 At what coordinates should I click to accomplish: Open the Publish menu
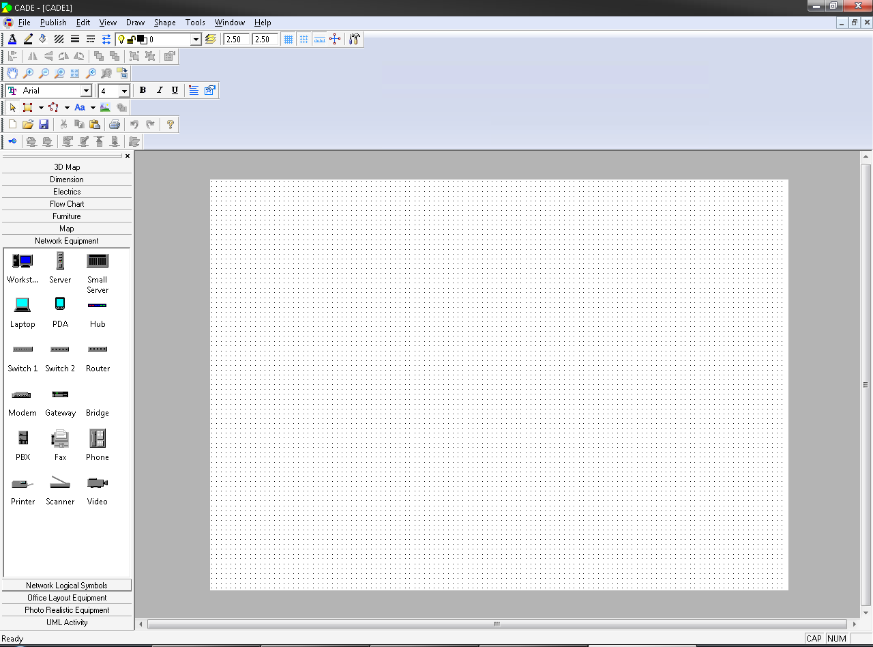[x=53, y=23]
